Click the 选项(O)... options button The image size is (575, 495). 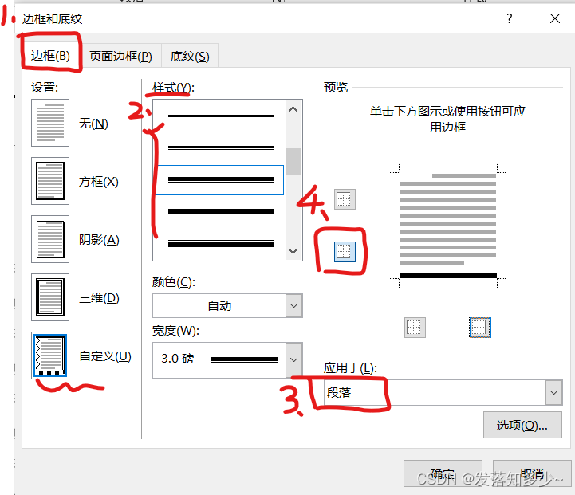pos(522,425)
